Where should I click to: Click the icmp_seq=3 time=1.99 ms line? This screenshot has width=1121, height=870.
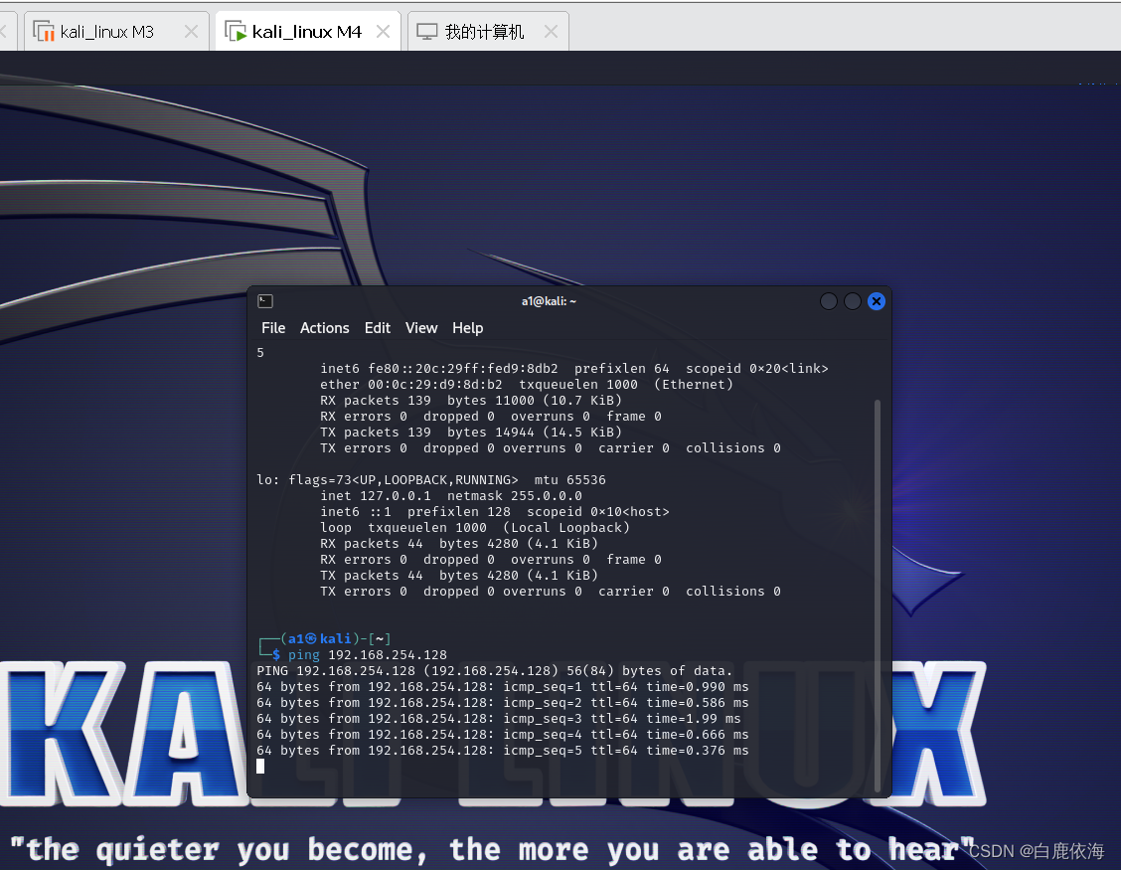click(498, 718)
